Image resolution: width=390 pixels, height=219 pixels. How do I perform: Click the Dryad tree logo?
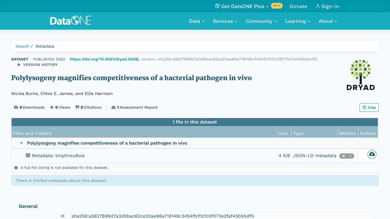point(360,75)
